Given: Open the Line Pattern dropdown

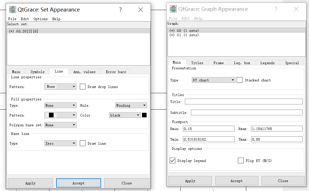Looking at the screenshot, I should pyautogui.click(x=60, y=86).
